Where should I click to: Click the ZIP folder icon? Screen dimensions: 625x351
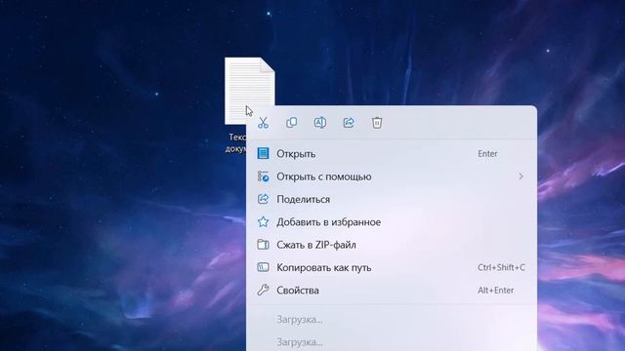263,245
